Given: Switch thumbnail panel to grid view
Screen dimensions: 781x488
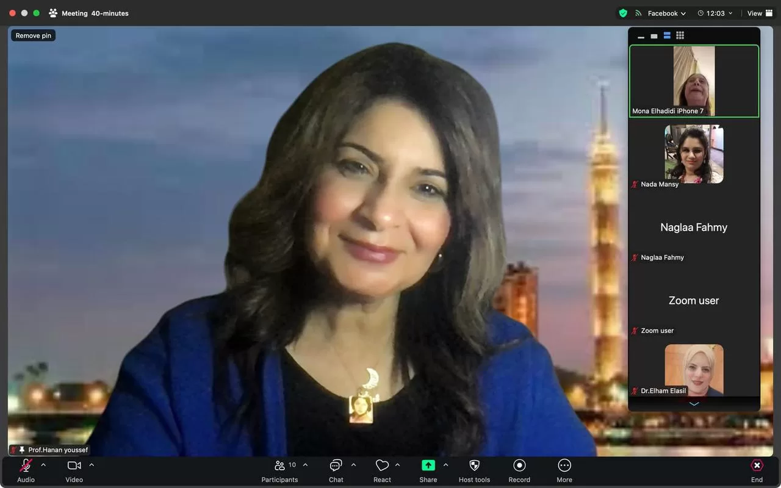Looking at the screenshot, I should (680, 36).
